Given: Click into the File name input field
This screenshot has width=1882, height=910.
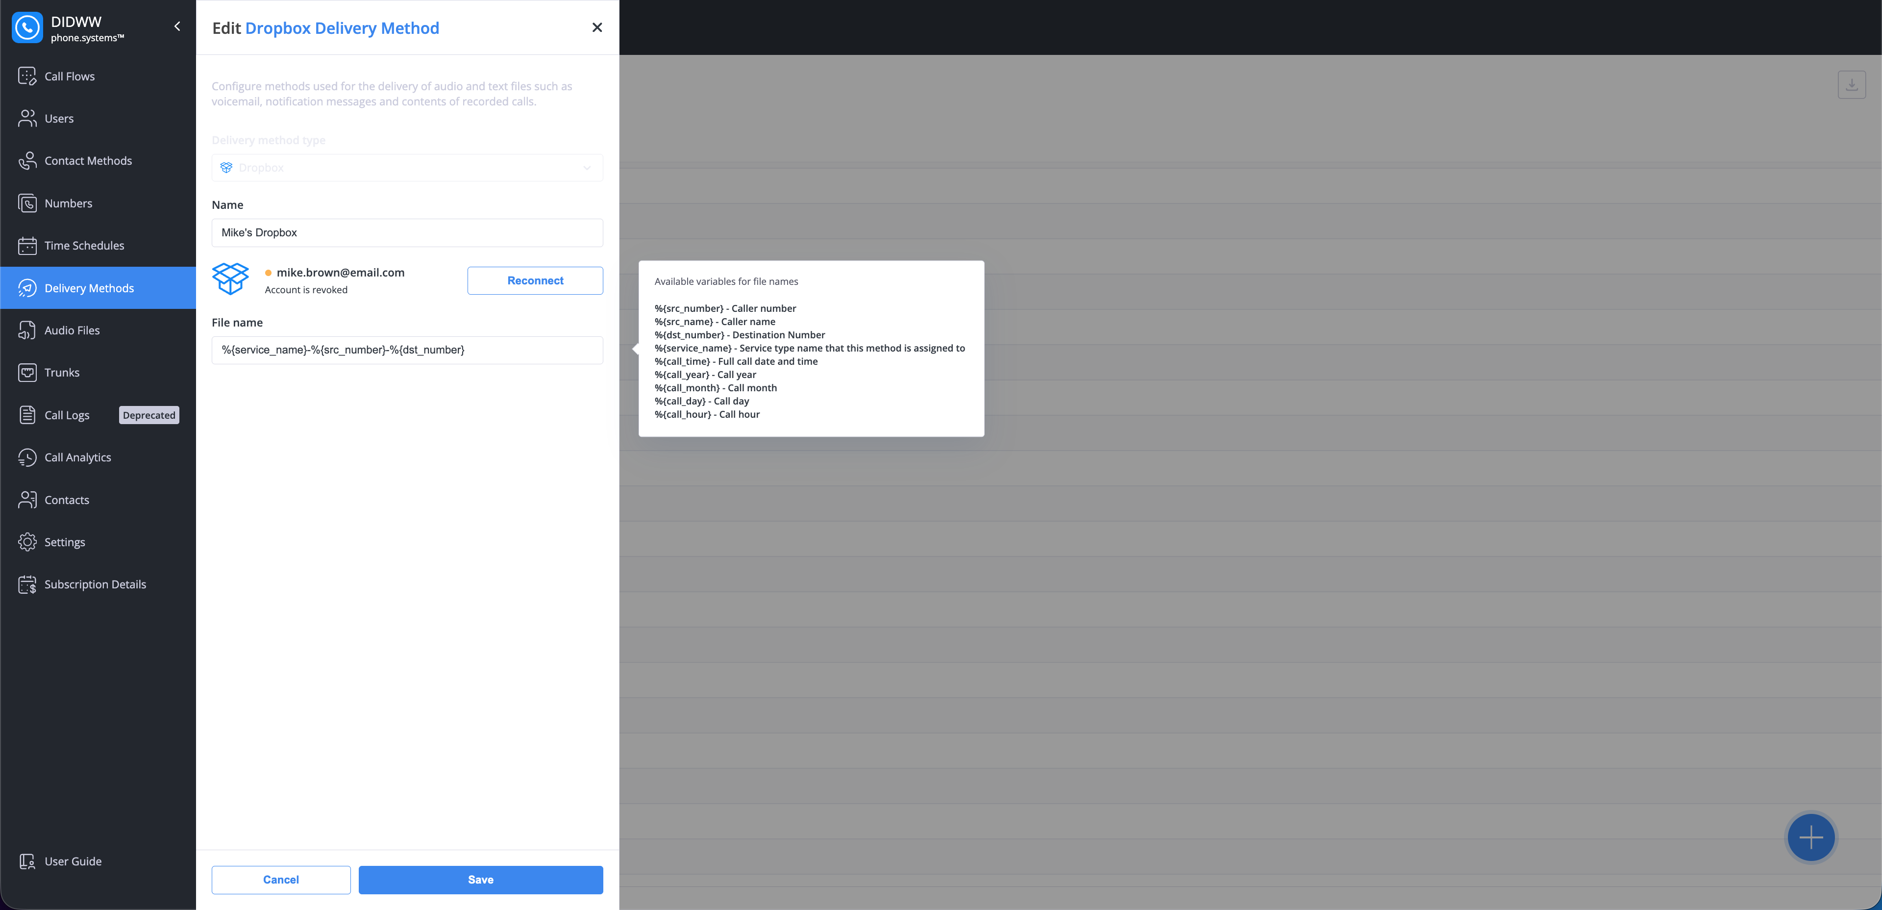Looking at the screenshot, I should click(407, 350).
